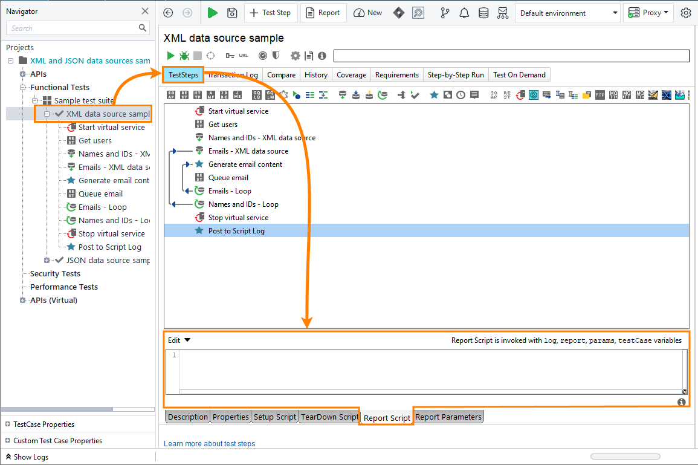This screenshot has height=465, width=698.
Task: Add an HTTP request step from the toolbar
Action: click(198, 95)
